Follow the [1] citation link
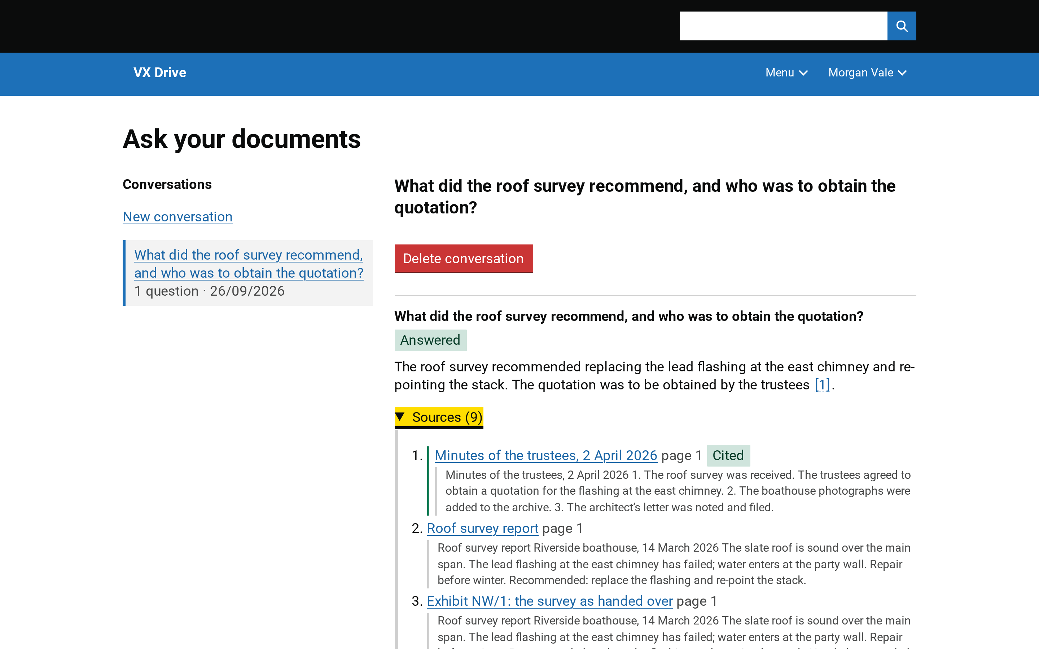 tap(822, 385)
